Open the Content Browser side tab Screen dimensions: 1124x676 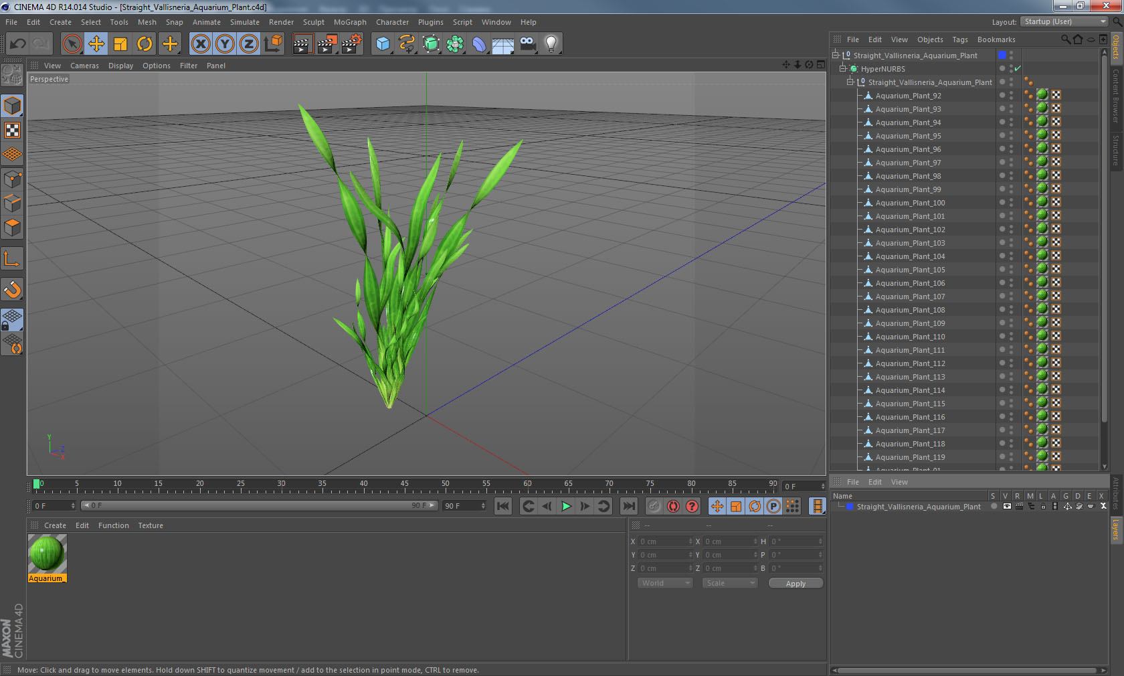pos(1116,96)
